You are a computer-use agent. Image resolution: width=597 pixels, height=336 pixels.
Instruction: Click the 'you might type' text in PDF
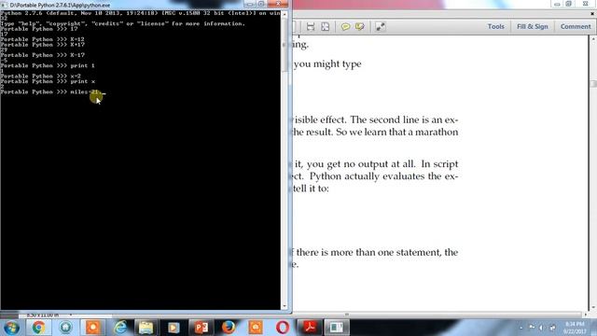tap(327, 63)
